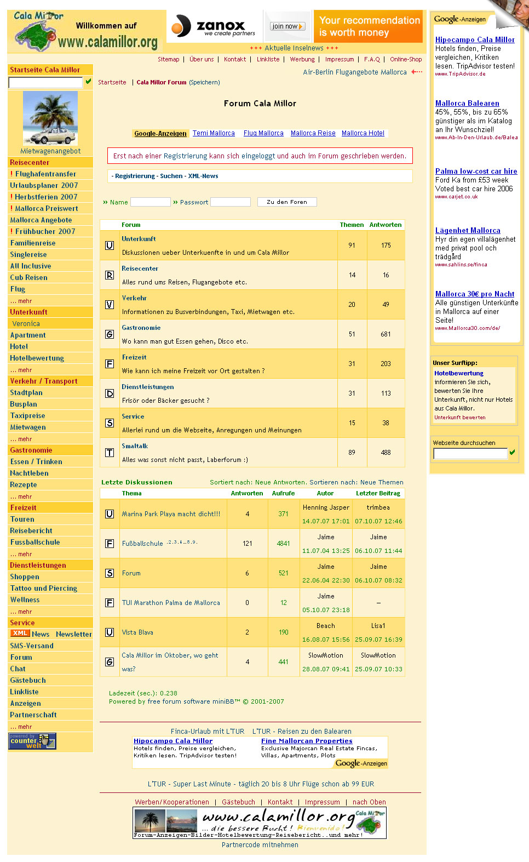Click the F icon next to Fußballschule thread
This screenshot has width=529, height=862.
pyautogui.click(x=110, y=544)
